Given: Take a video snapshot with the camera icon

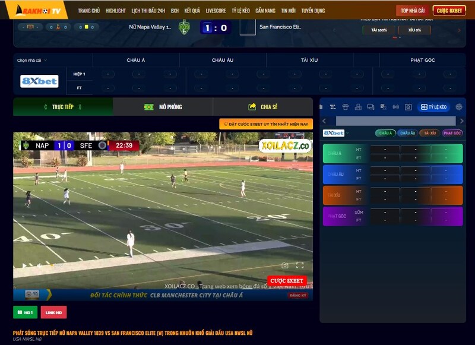Looking at the screenshot, I should point(285,265).
